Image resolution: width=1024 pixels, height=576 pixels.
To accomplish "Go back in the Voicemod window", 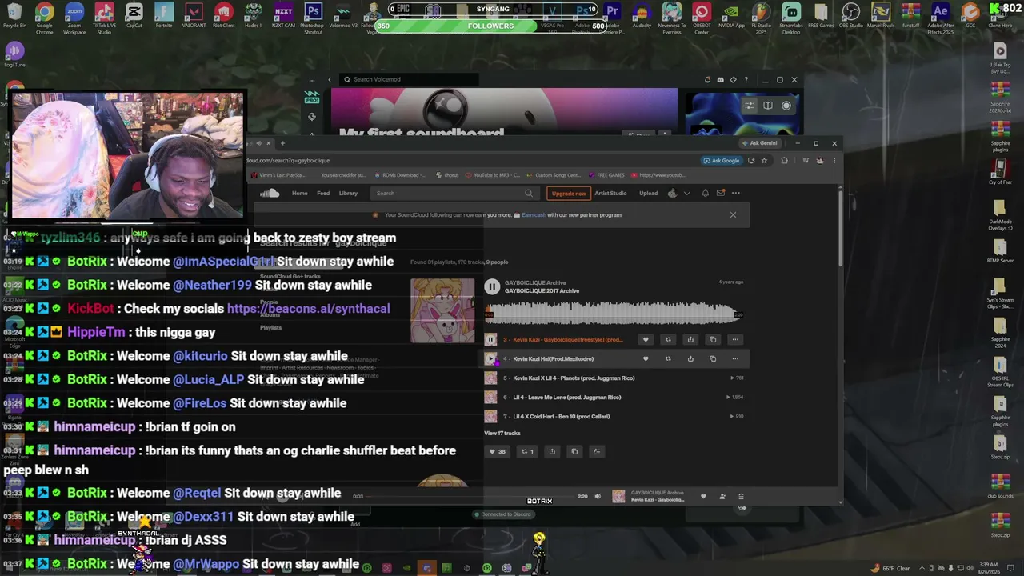I will (x=330, y=79).
